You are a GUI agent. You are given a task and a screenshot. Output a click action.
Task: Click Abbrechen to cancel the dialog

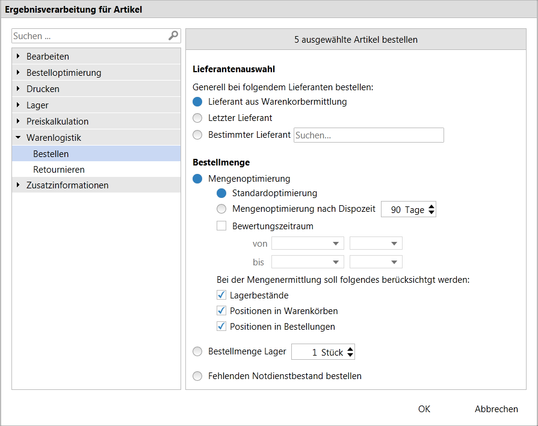[x=496, y=409]
